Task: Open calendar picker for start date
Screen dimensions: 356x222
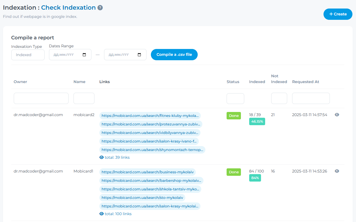Action: click(x=84, y=55)
